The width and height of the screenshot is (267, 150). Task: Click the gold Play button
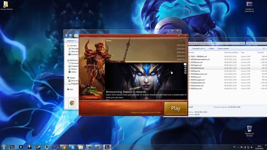pos(176,108)
